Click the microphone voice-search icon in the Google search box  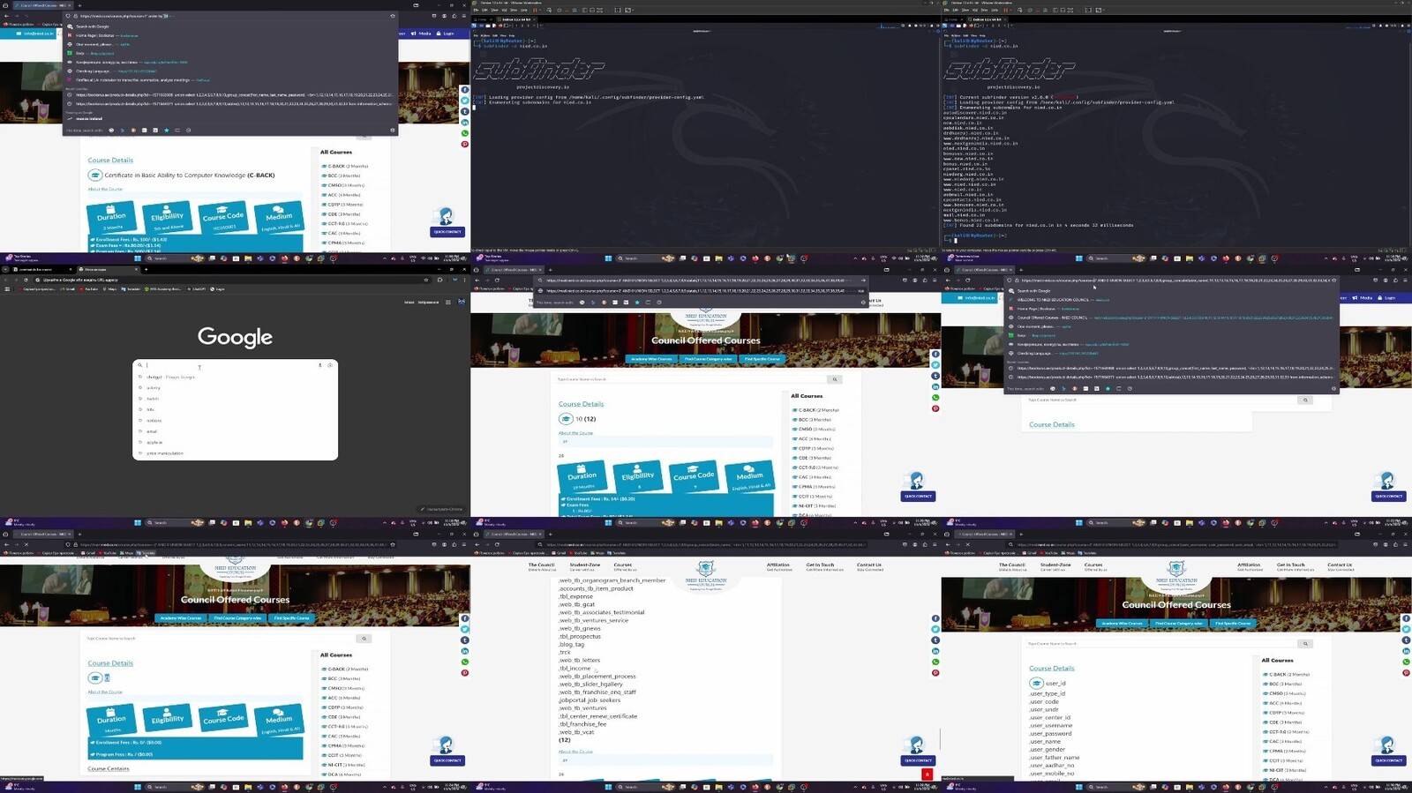point(319,365)
